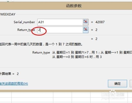This screenshot has width=132, height=103.
Task: Click the Serial_number label
Action: coord(24,22)
